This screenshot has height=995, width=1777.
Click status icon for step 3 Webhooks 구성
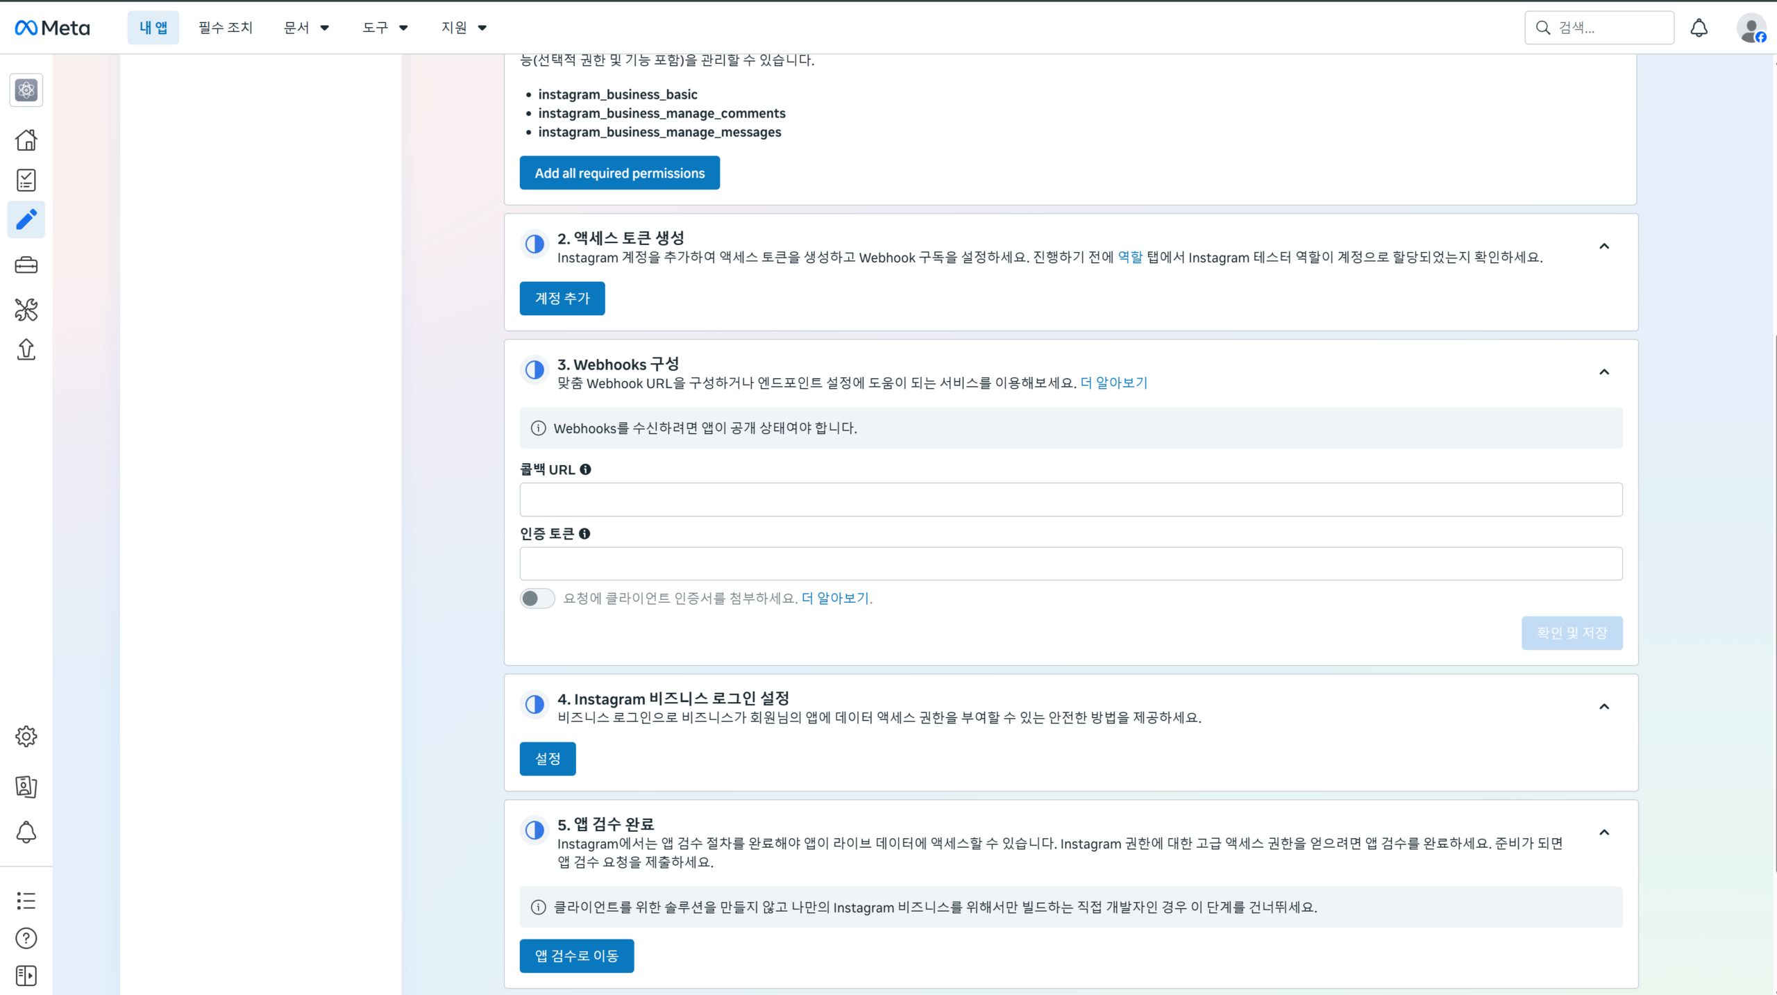click(534, 370)
